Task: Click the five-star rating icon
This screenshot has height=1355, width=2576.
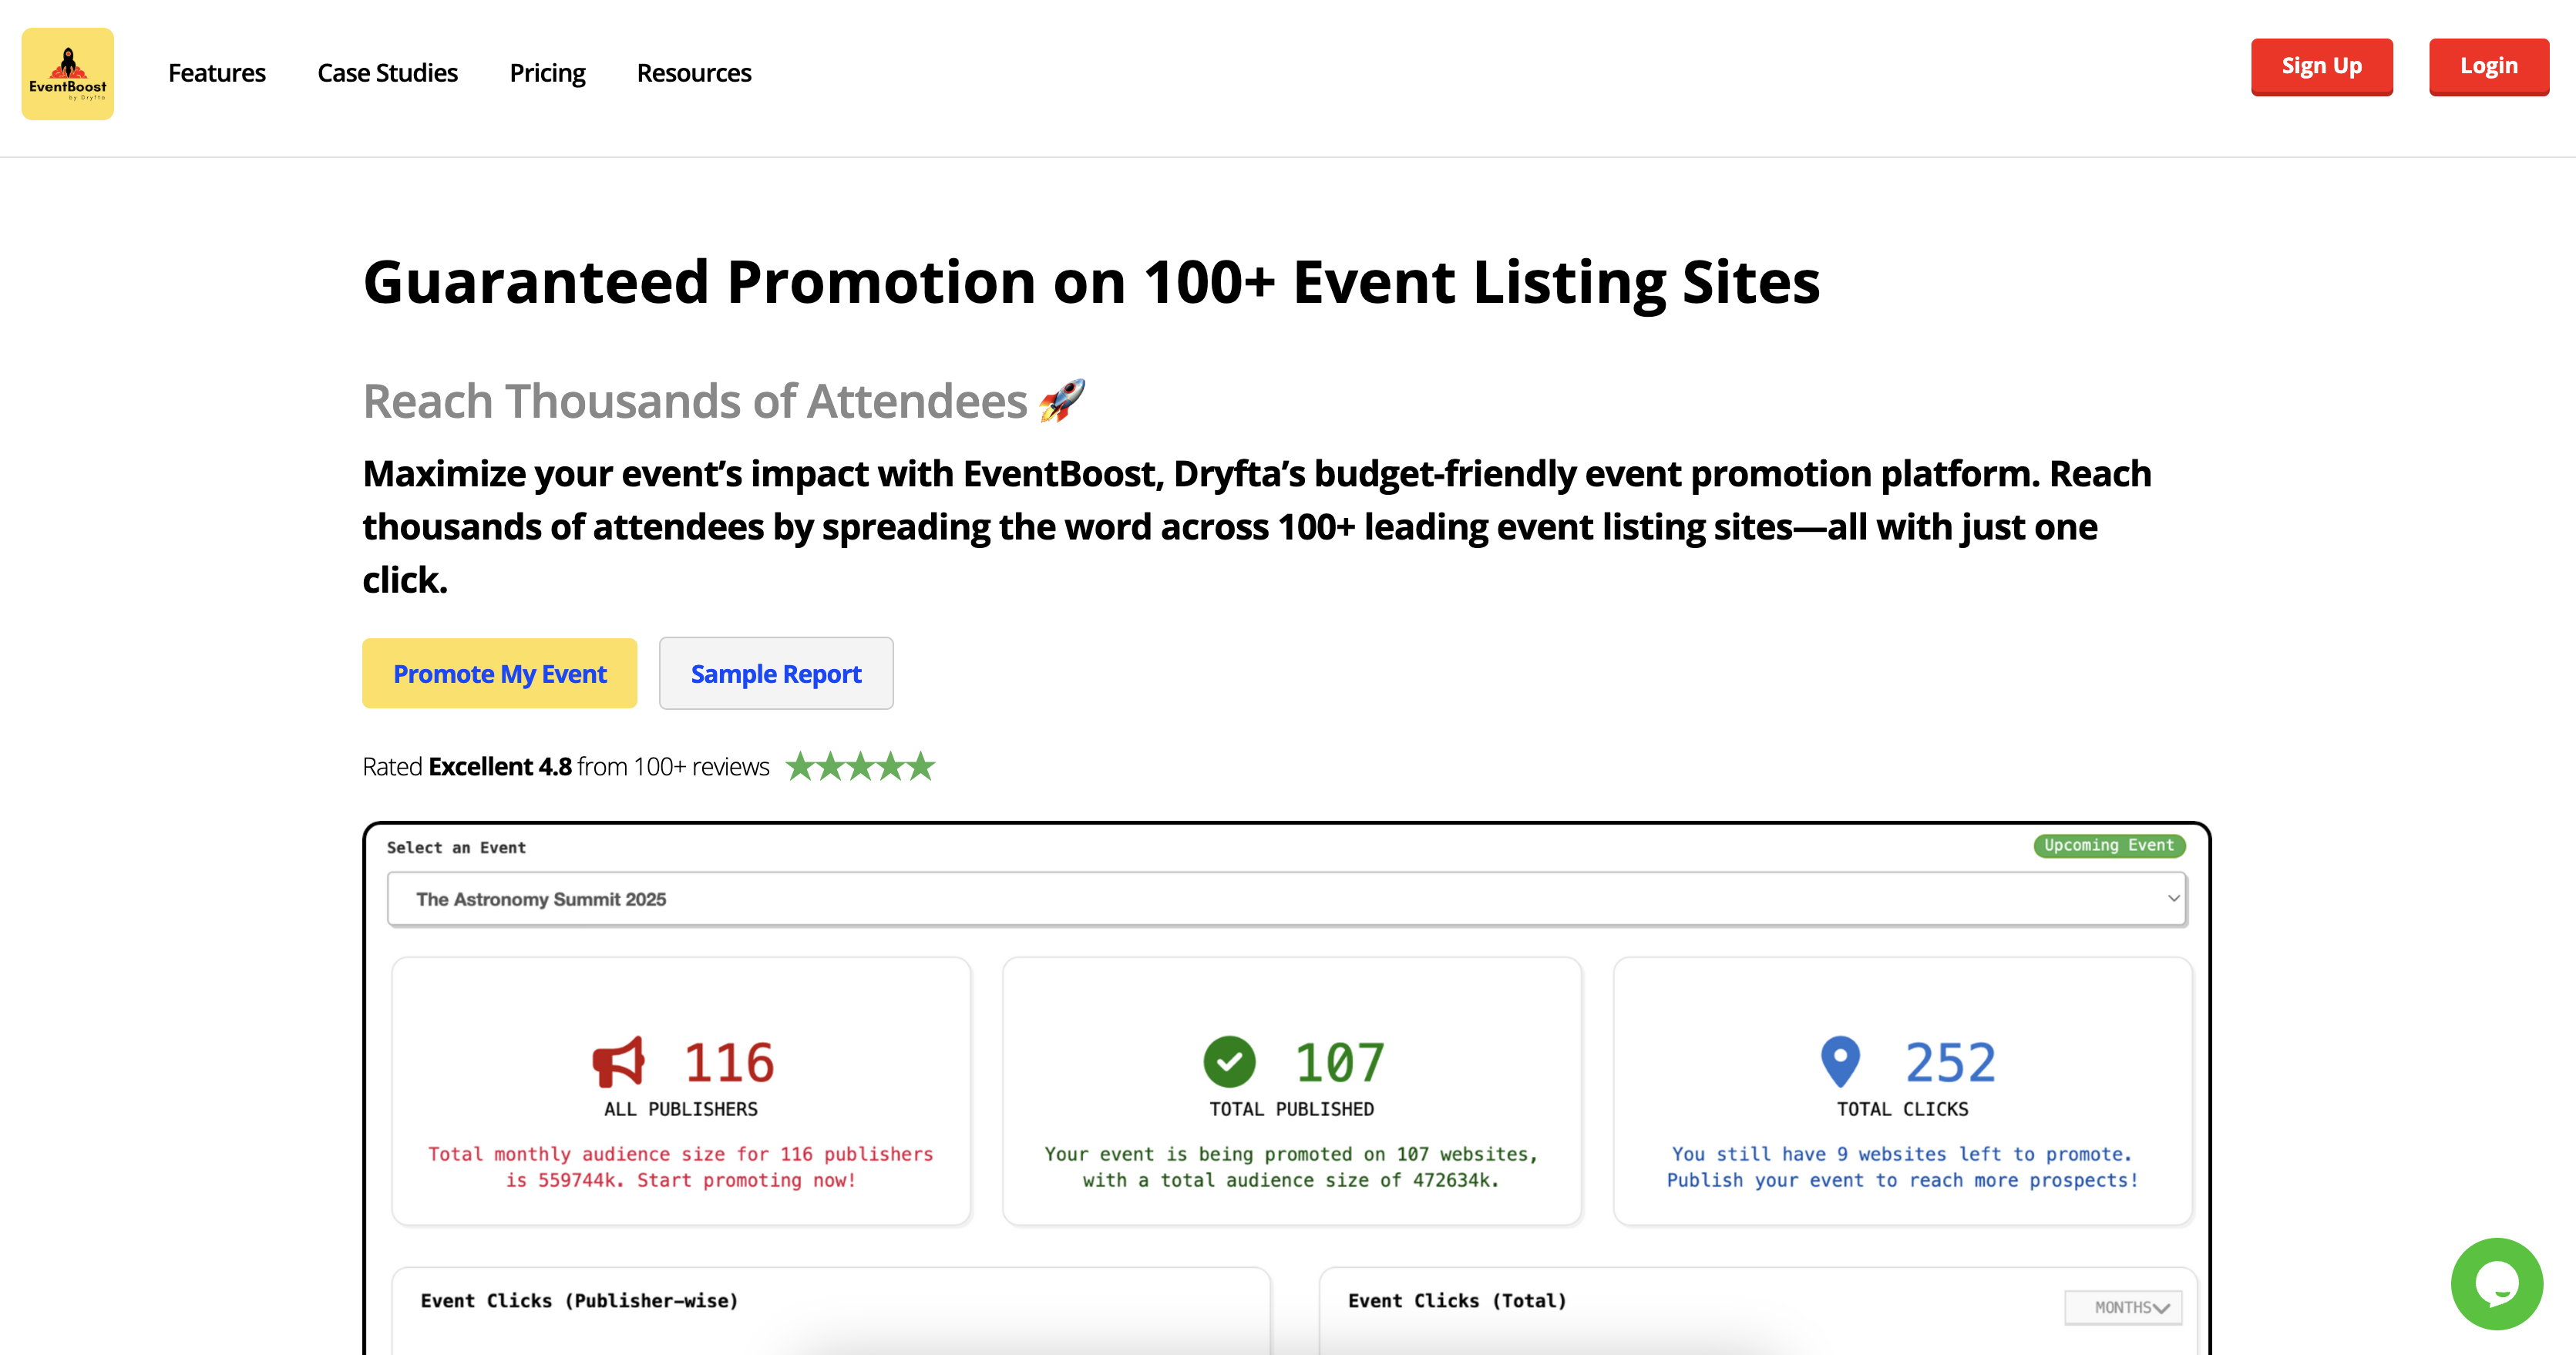Action: click(x=861, y=765)
